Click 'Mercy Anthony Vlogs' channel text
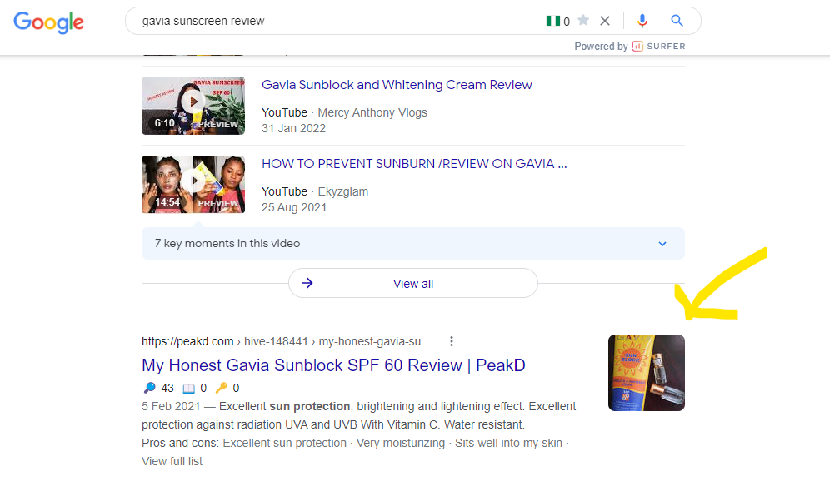 coord(372,112)
